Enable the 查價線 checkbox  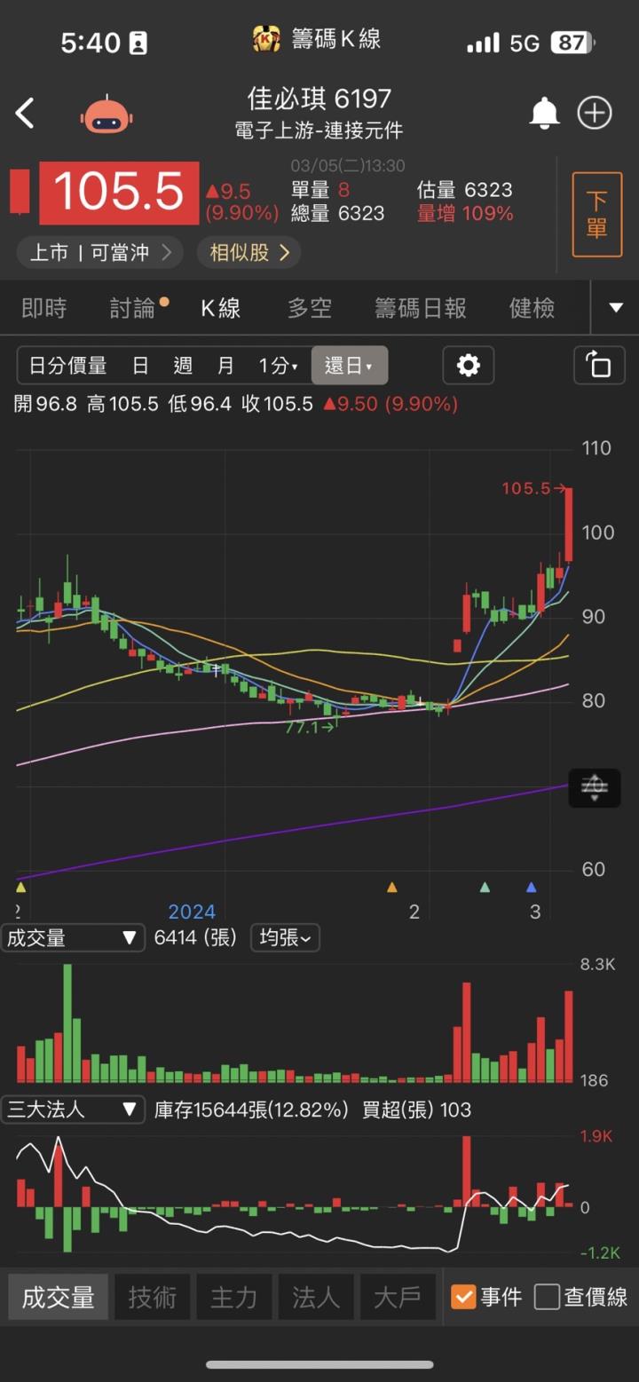pos(547,1297)
